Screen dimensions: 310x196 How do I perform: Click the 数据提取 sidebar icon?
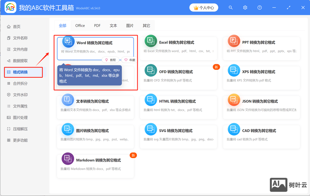pyautogui.click(x=9, y=61)
